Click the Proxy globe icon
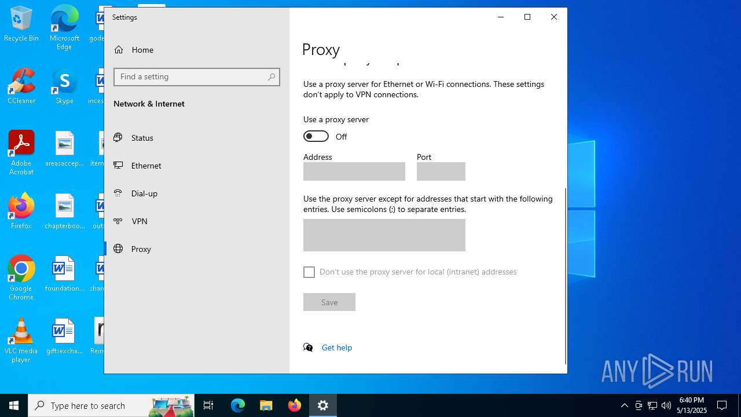This screenshot has height=417, width=741. (x=118, y=249)
